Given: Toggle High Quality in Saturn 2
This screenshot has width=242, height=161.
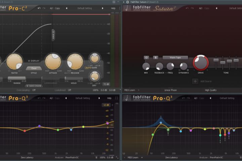Looking at the screenshot, I should (211, 90).
